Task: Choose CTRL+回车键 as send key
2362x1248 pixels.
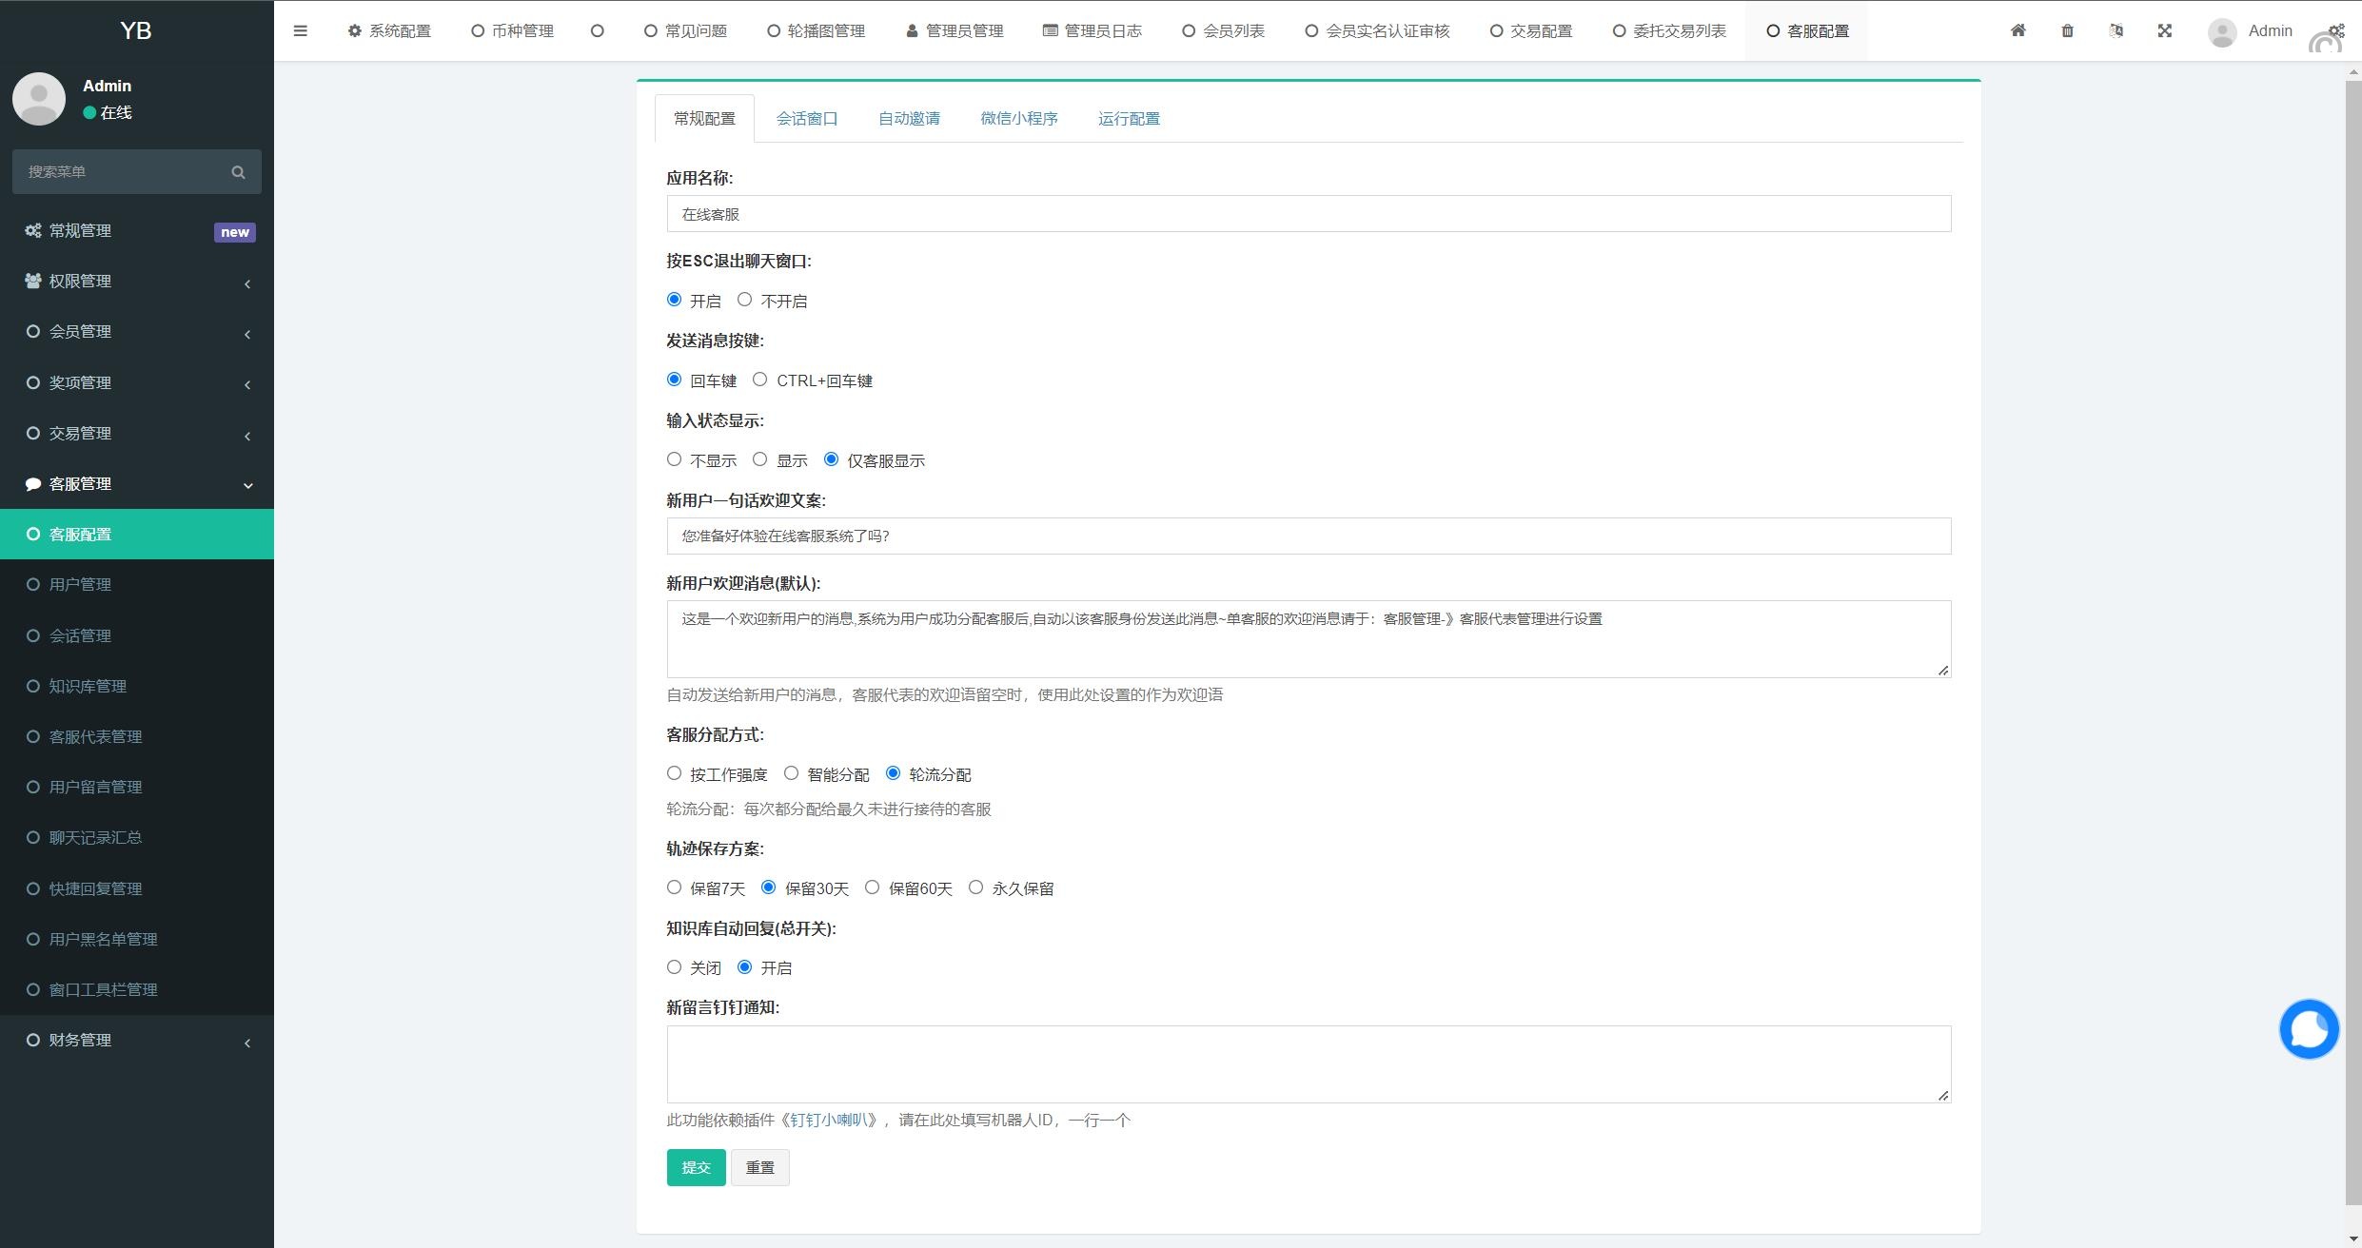Action: (759, 380)
